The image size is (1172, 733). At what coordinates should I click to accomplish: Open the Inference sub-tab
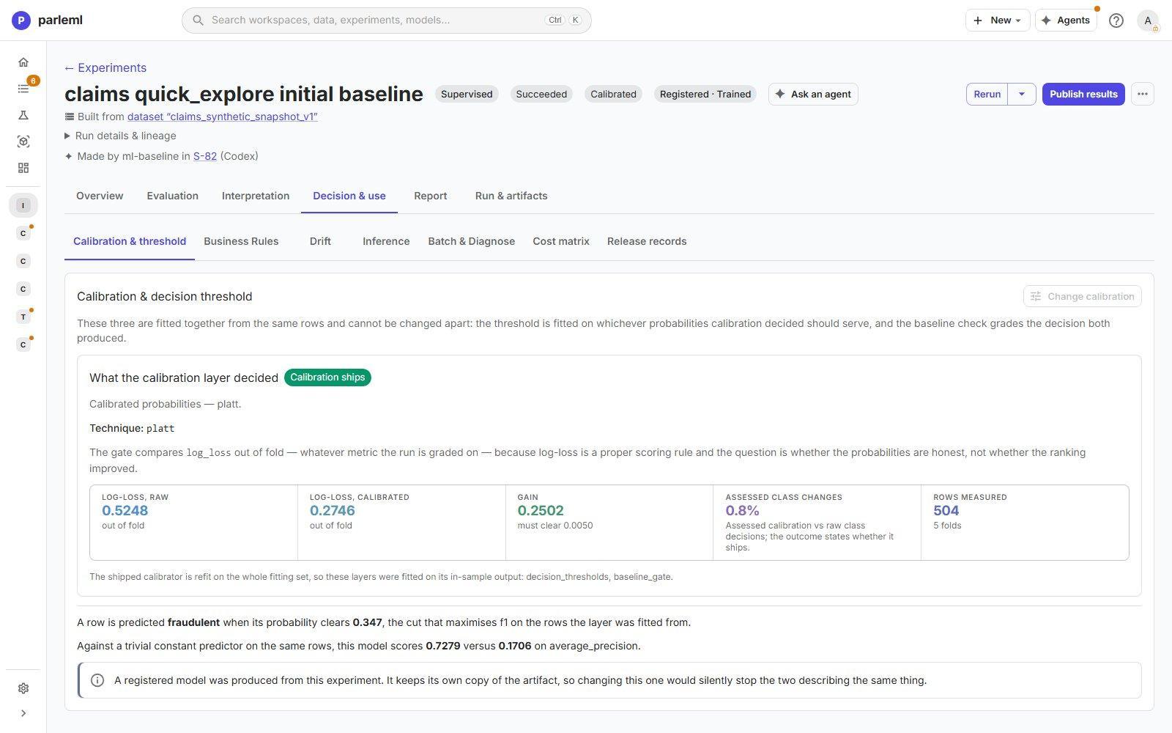tap(386, 241)
